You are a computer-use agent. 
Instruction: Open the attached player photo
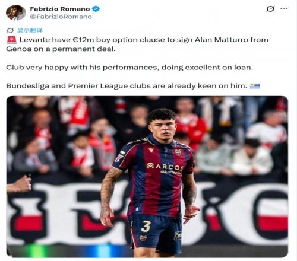coord(147,176)
